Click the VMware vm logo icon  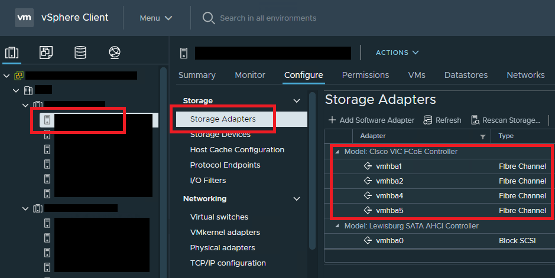click(24, 17)
